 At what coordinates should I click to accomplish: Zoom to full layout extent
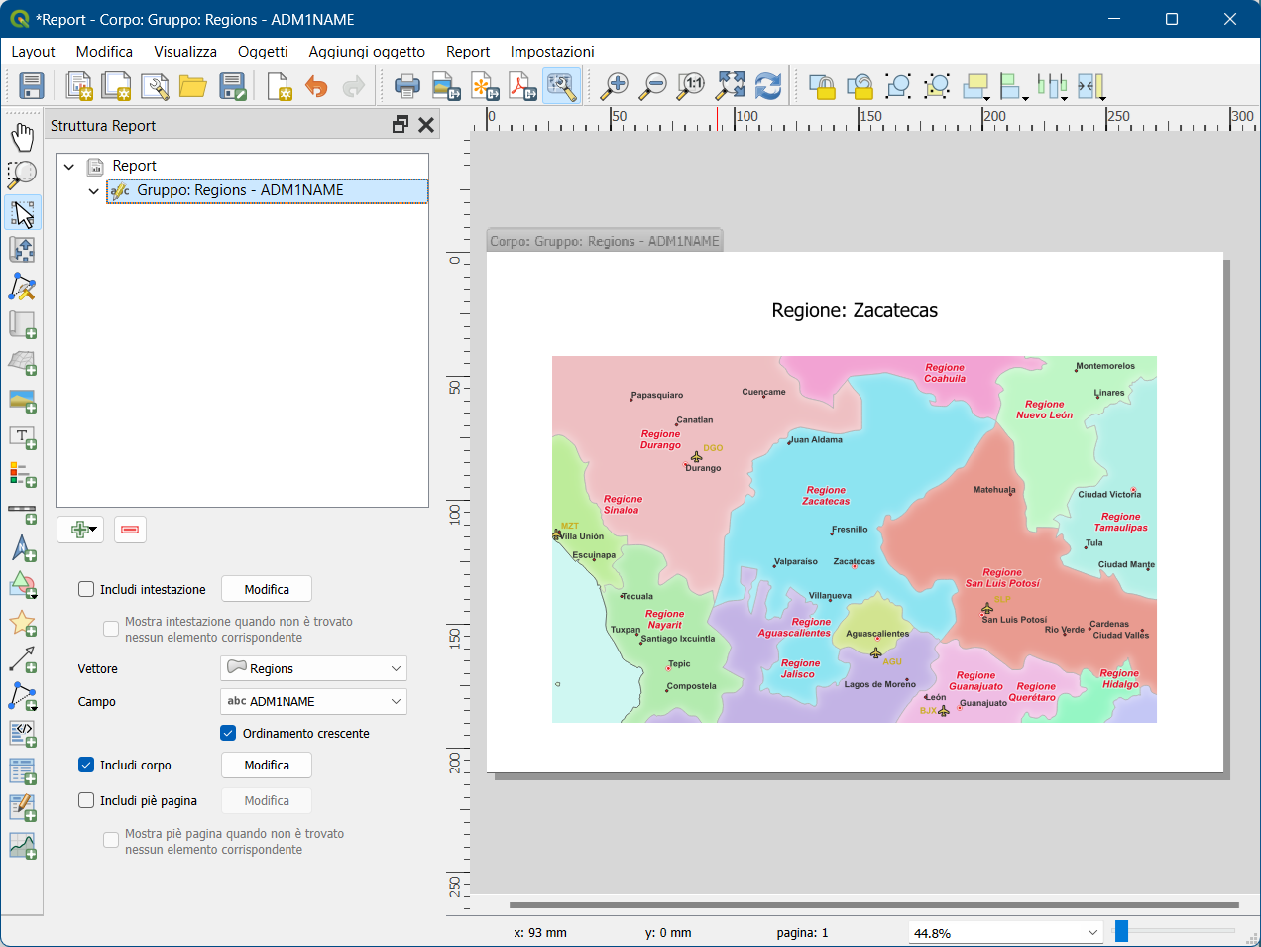[730, 86]
